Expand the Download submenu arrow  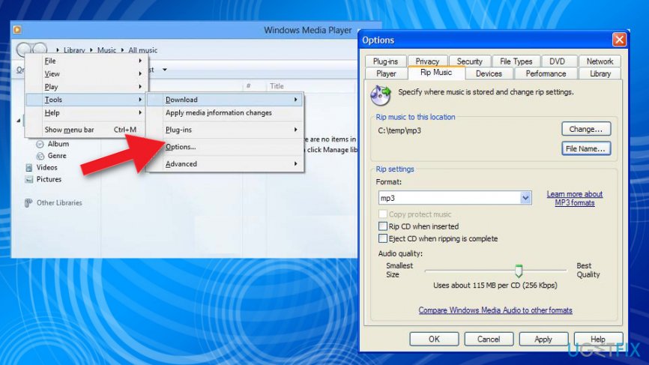[295, 100]
